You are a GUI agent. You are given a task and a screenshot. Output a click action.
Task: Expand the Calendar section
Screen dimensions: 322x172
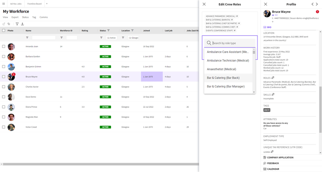coord(271,169)
